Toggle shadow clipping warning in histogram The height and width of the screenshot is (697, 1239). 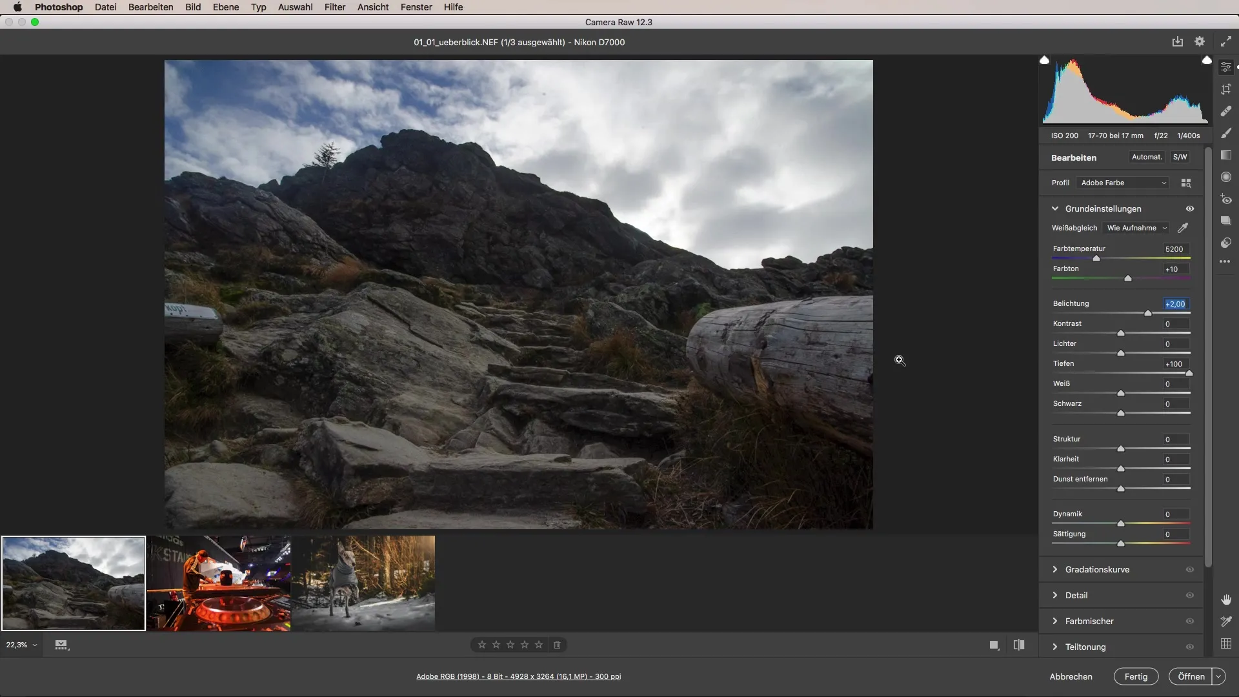pos(1044,60)
